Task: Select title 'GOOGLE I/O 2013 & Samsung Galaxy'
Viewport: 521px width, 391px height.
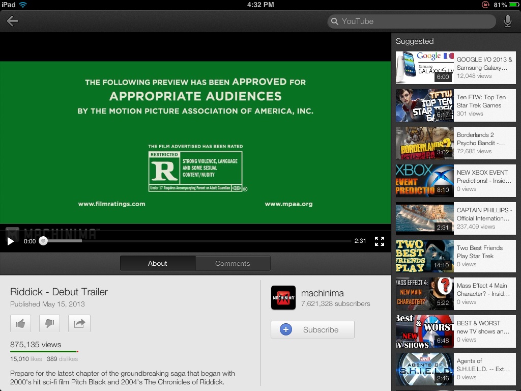Action: 484,64
